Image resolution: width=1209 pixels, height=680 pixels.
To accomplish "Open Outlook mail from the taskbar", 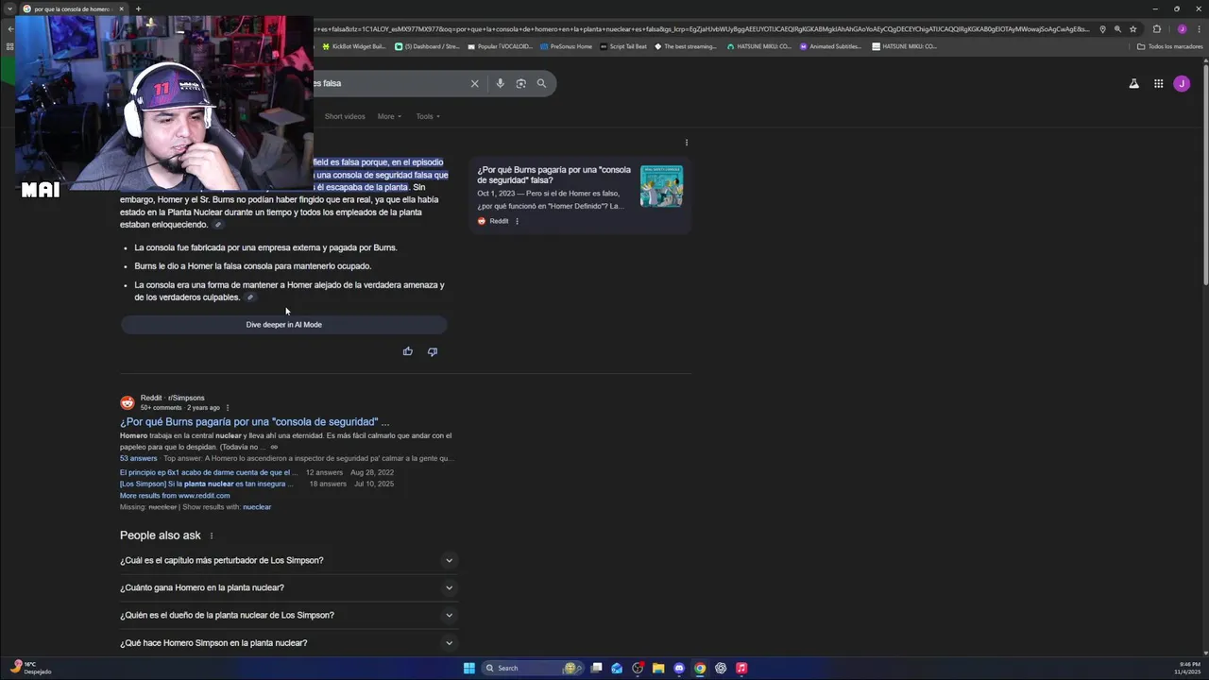I will coord(617,668).
